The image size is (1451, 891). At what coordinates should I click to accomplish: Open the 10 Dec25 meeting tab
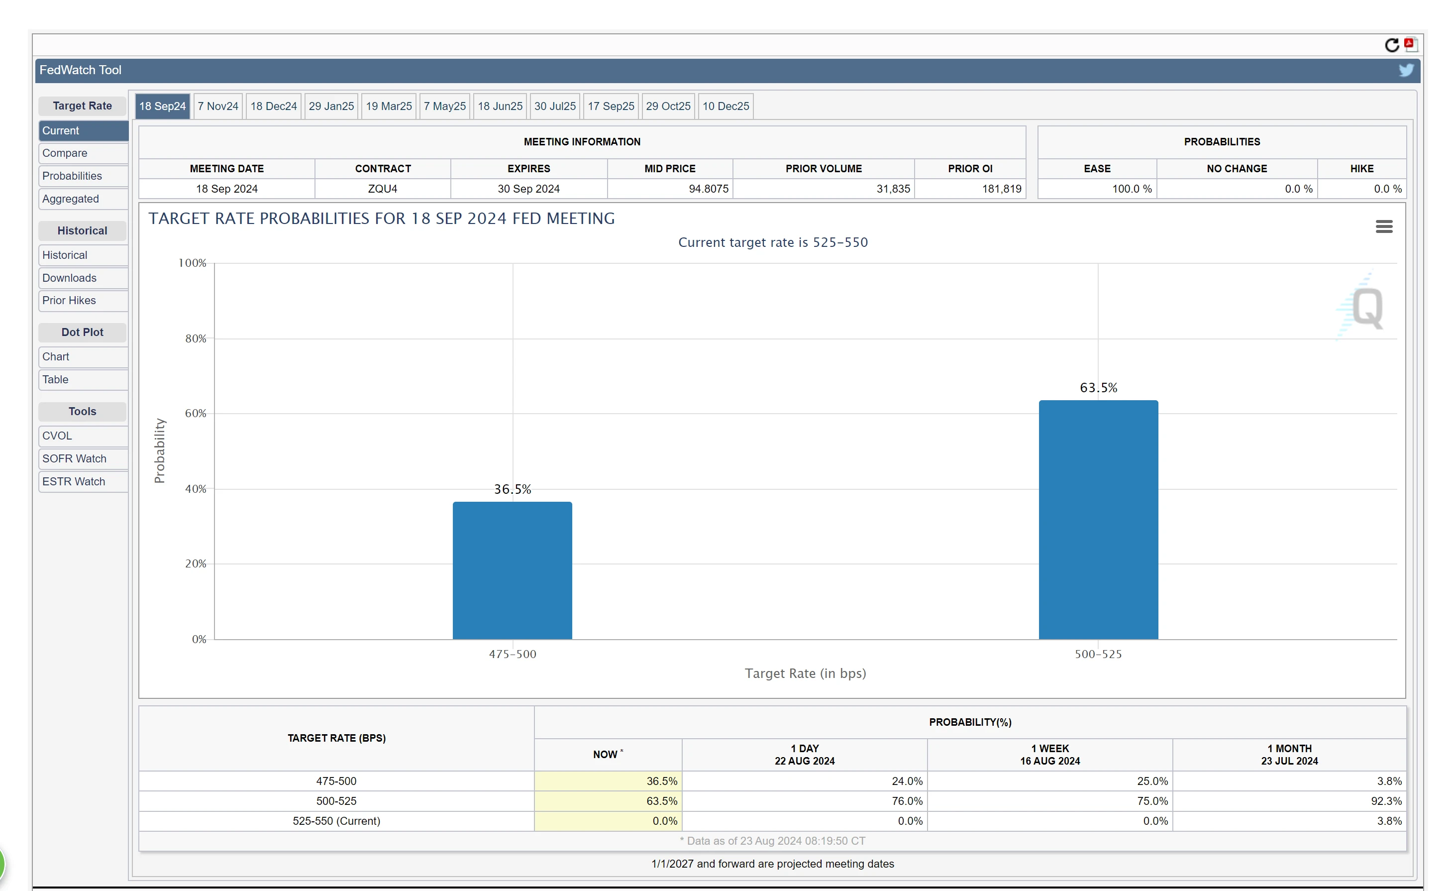point(725,106)
